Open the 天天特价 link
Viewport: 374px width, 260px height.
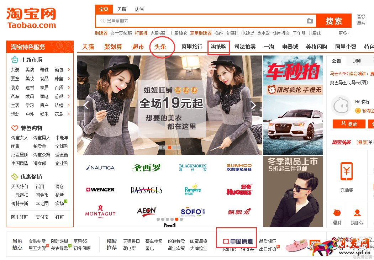pyautogui.click(x=20, y=186)
